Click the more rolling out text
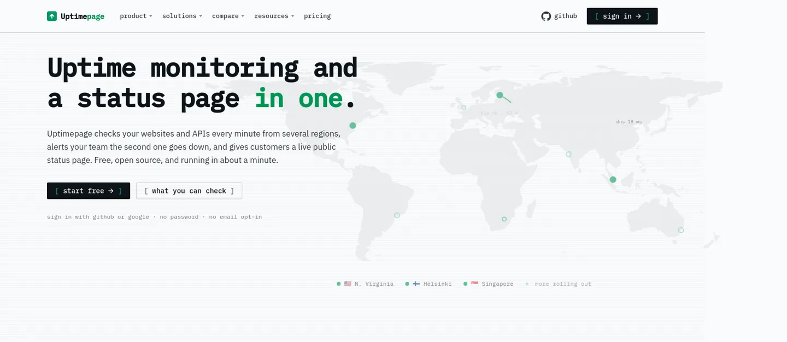Image resolution: width=787 pixels, height=342 pixels. point(563,284)
